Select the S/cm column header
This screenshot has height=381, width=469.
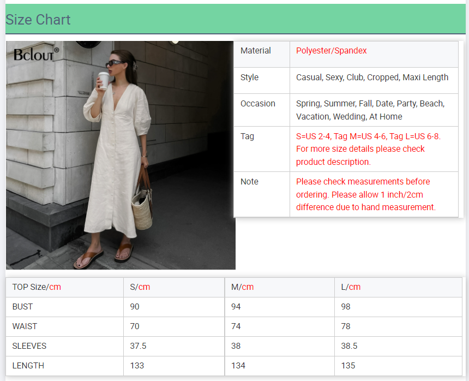pos(140,287)
